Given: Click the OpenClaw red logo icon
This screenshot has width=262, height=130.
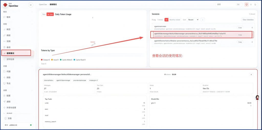Looking at the screenshot, I should [x=5, y=5].
